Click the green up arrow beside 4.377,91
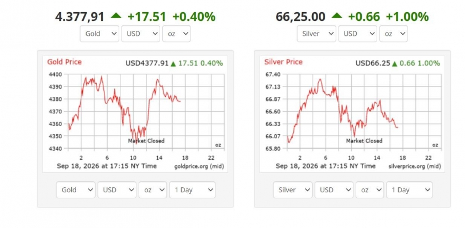This screenshot has height=228, width=465. [116, 15]
